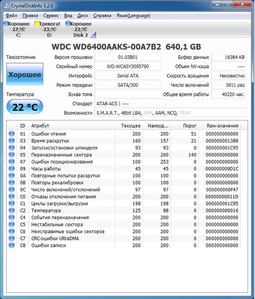255x299 pixels.
Task: Click the blue status orb for disk C:
Action: (x=6, y=23)
